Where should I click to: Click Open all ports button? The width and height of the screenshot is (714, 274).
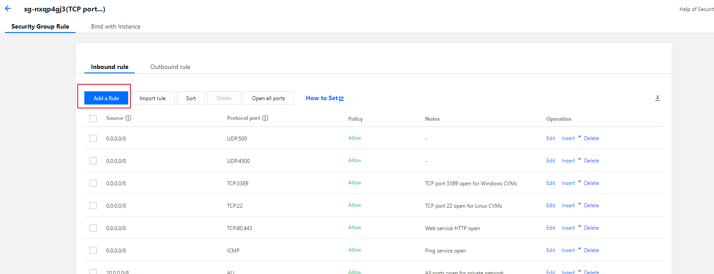(268, 98)
